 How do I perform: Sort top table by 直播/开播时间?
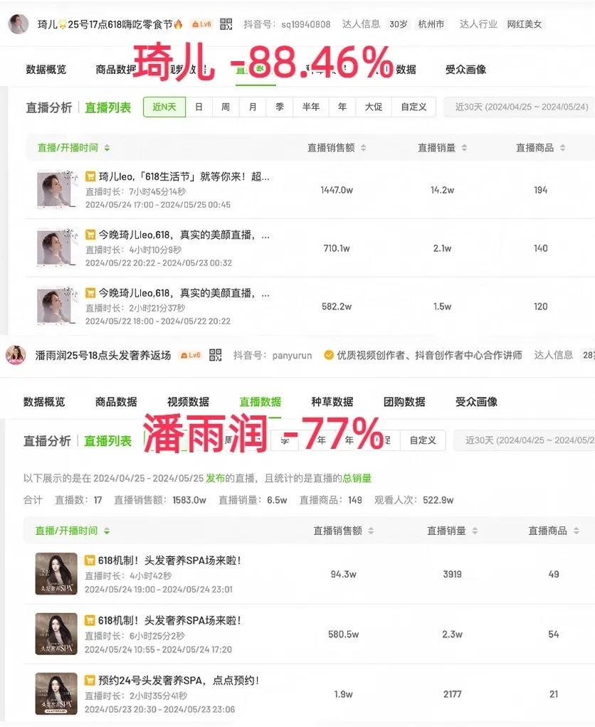coord(73,148)
